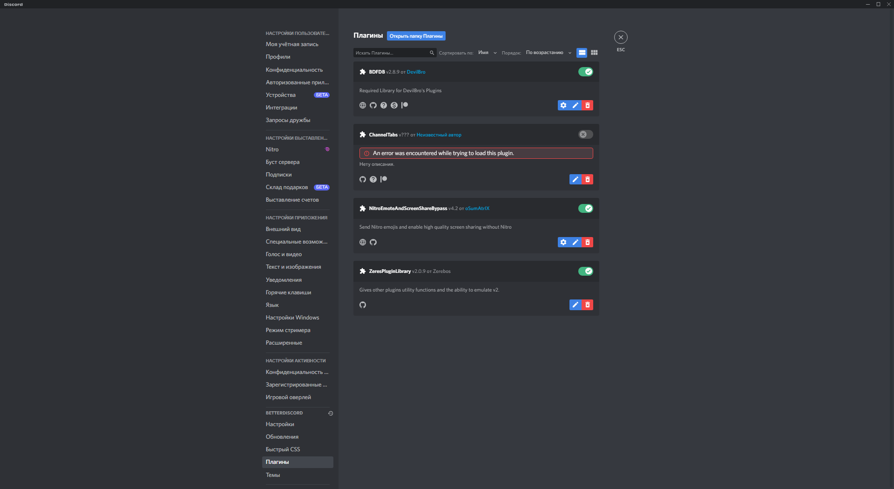
Task: Open ChannelTabs GitHub source icon
Action: click(363, 179)
